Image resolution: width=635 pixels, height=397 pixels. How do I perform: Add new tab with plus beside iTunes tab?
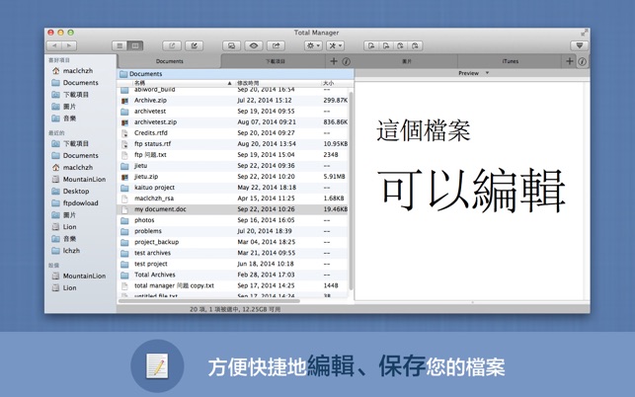click(570, 61)
